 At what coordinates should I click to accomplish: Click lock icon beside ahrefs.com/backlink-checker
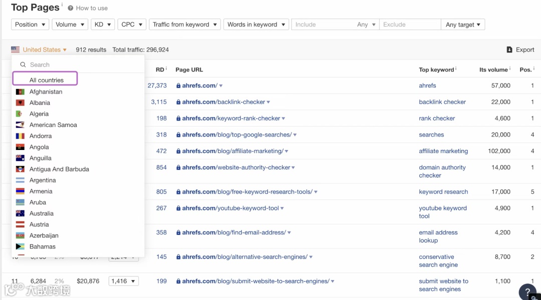pyautogui.click(x=178, y=102)
